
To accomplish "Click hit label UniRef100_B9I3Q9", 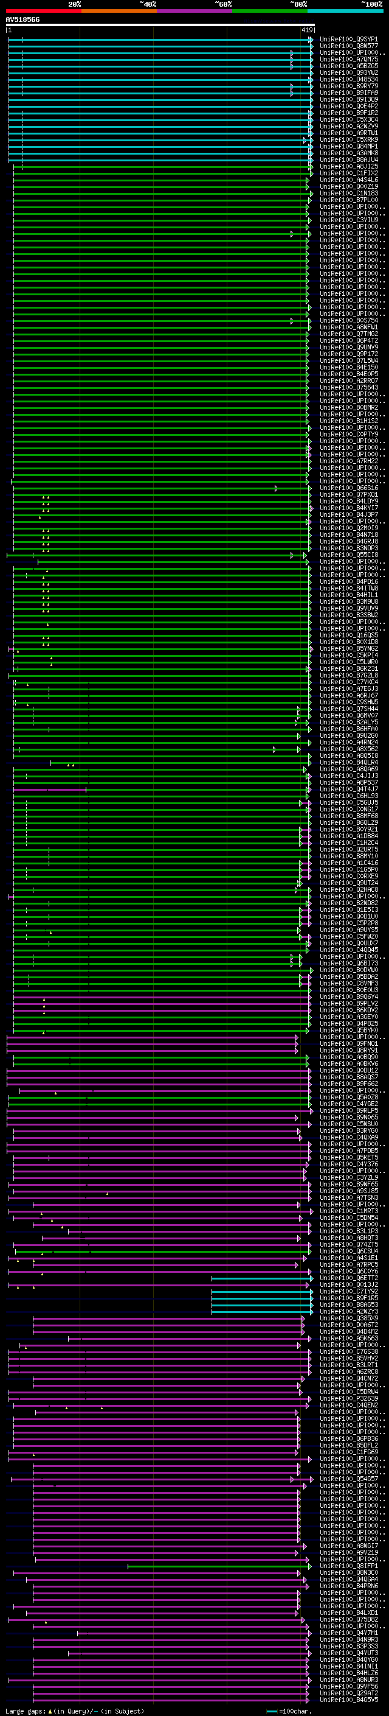I will pos(348,99).
